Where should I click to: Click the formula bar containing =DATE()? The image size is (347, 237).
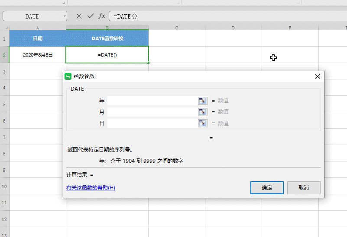[x=228, y=16]
